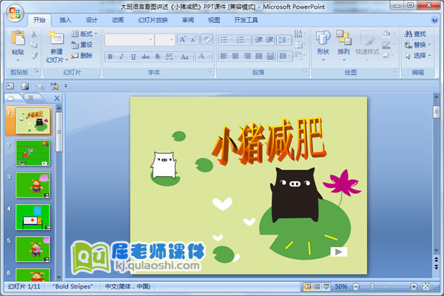Click the Grow Font icon
Image resolution: width=444 pixels, height=296 pixels.
(183, 39)
